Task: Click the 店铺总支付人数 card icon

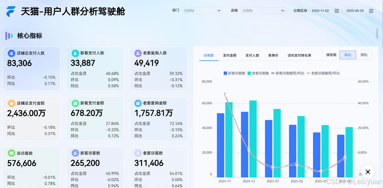Action: click(11, 53)
